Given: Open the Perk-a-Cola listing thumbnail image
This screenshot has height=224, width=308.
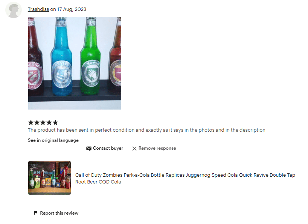Looking at the screenshot, I should click(49, 178).
